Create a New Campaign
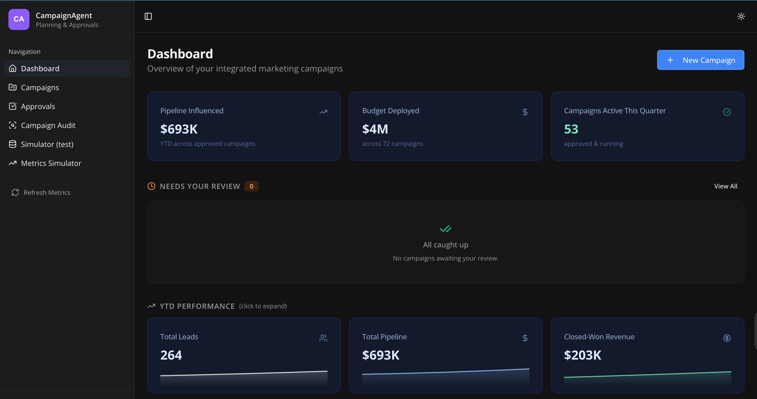The image size is (757, 399). click(x=700, y=60)
